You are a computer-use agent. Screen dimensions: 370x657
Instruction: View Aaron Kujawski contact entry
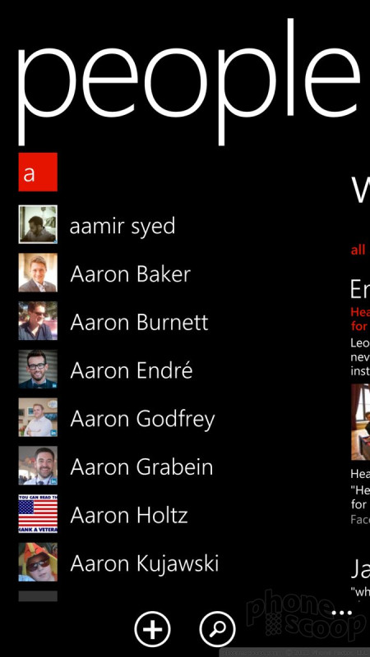coord(145,564)
